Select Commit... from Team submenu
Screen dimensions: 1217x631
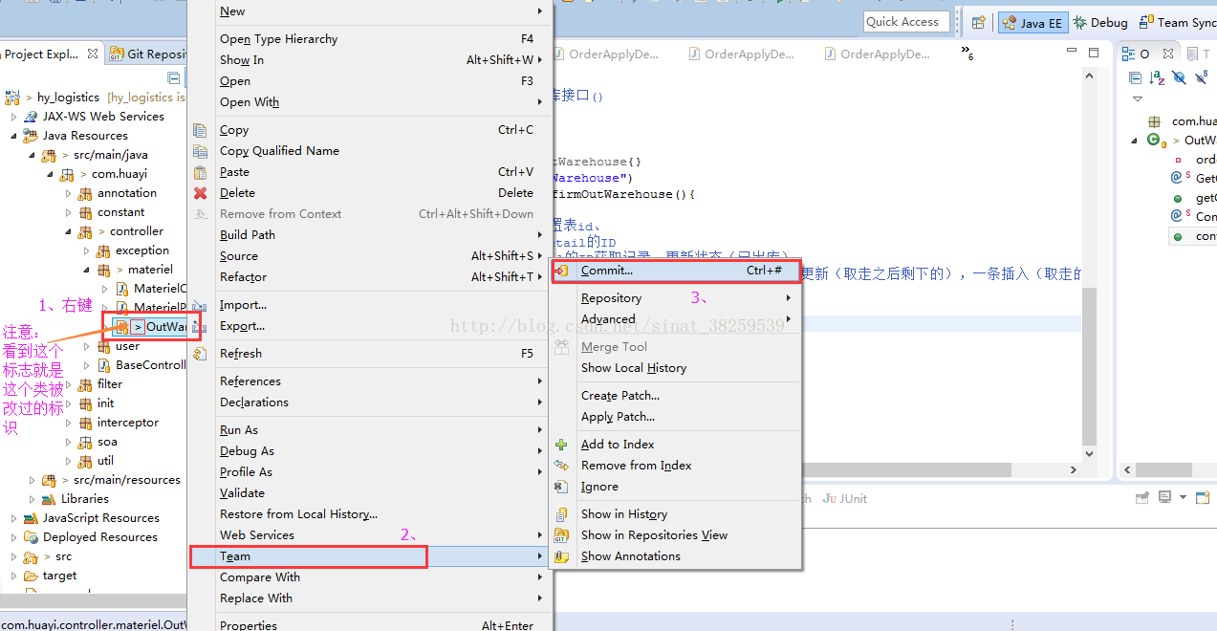(x=675, y=271)
